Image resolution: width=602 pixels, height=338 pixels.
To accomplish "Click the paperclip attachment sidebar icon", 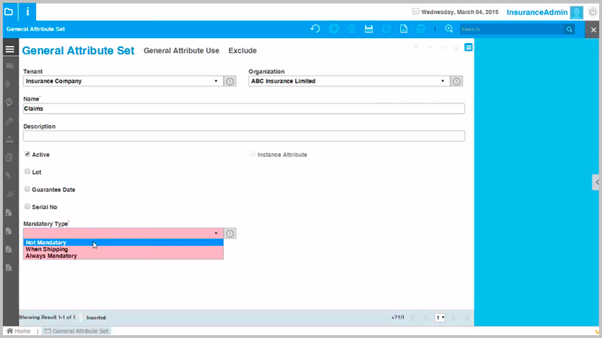I will tap(8, 84).
